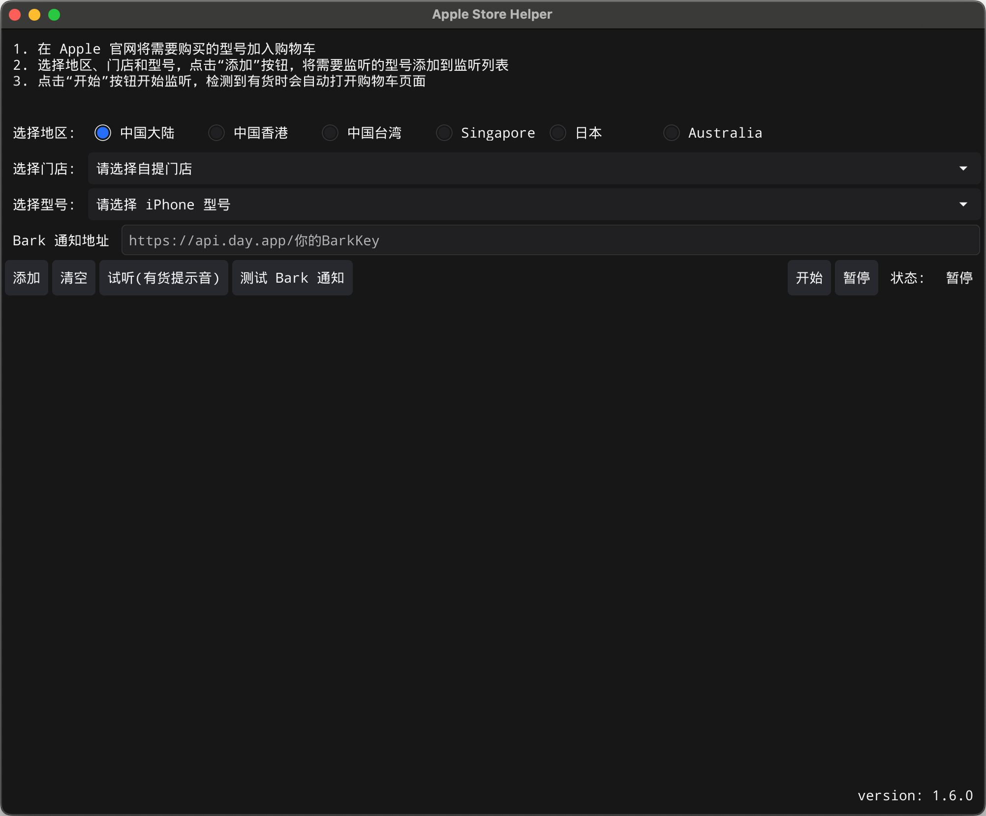
Task: Click the version: 1.6.0 label
Action: click(915, 795)
